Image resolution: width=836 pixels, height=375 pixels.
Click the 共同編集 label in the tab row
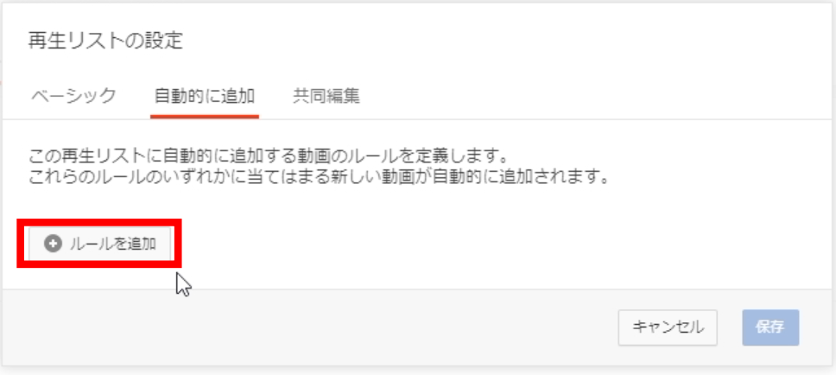tap(326, 96)
